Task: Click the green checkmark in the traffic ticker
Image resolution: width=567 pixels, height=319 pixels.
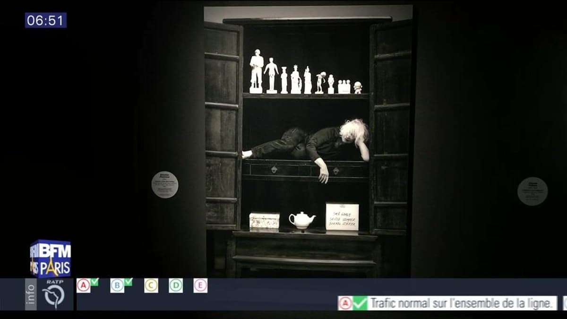Action: (360, 303)
